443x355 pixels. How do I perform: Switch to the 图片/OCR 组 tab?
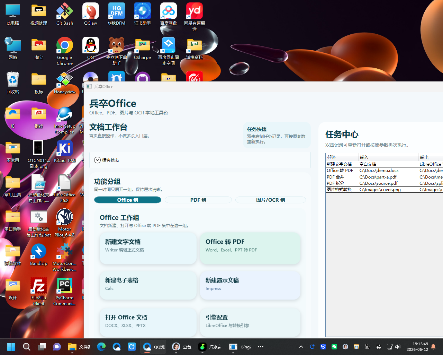pos(271,200)
